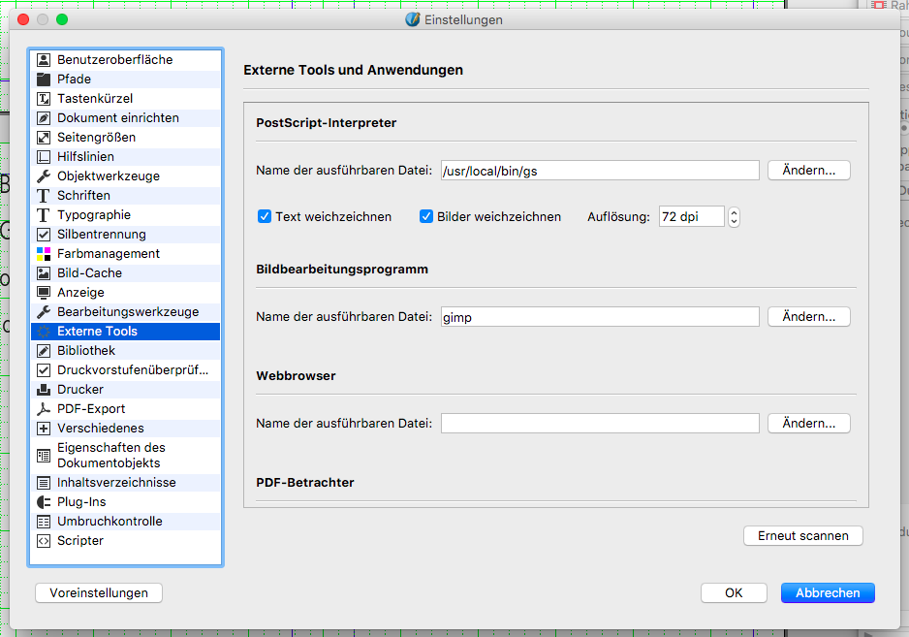
Task: Select the PDF-Export icon
Action: [x=43, y=409]
